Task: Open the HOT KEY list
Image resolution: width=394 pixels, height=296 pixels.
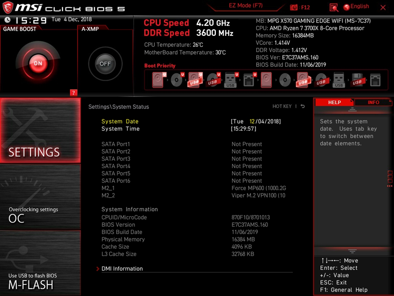Action: [282, 106]
